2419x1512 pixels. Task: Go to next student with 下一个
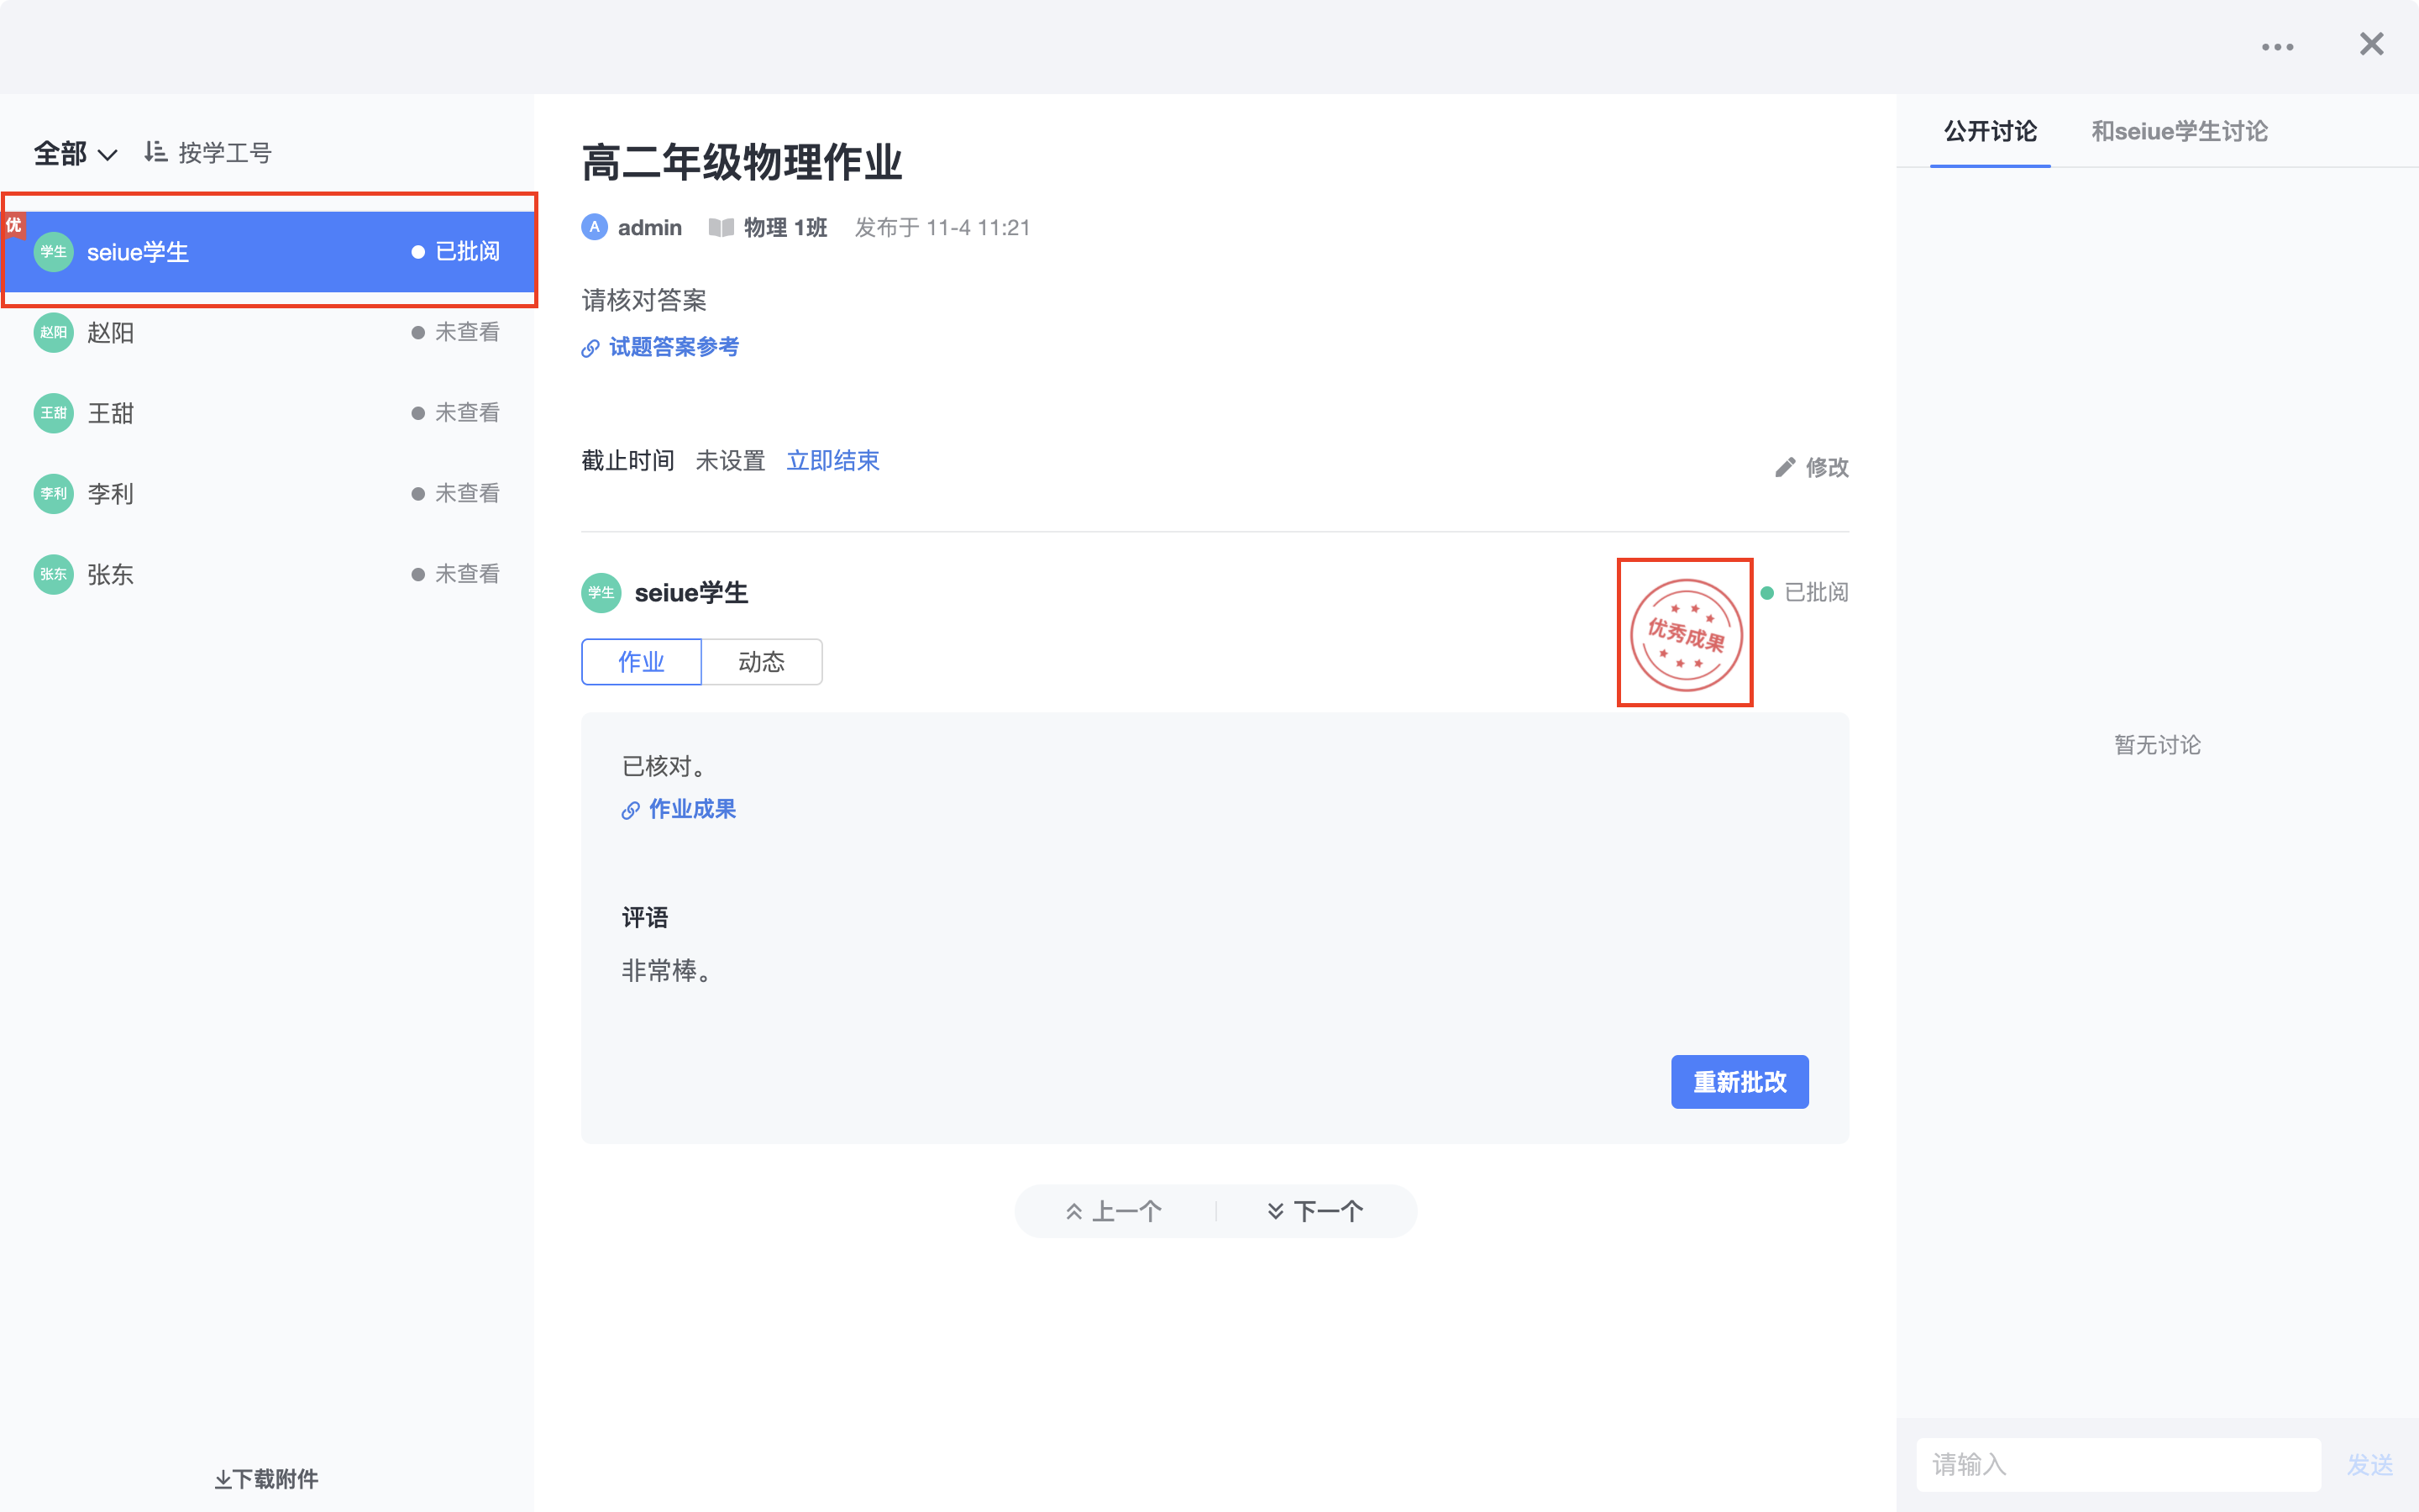coord(1315,1211)
